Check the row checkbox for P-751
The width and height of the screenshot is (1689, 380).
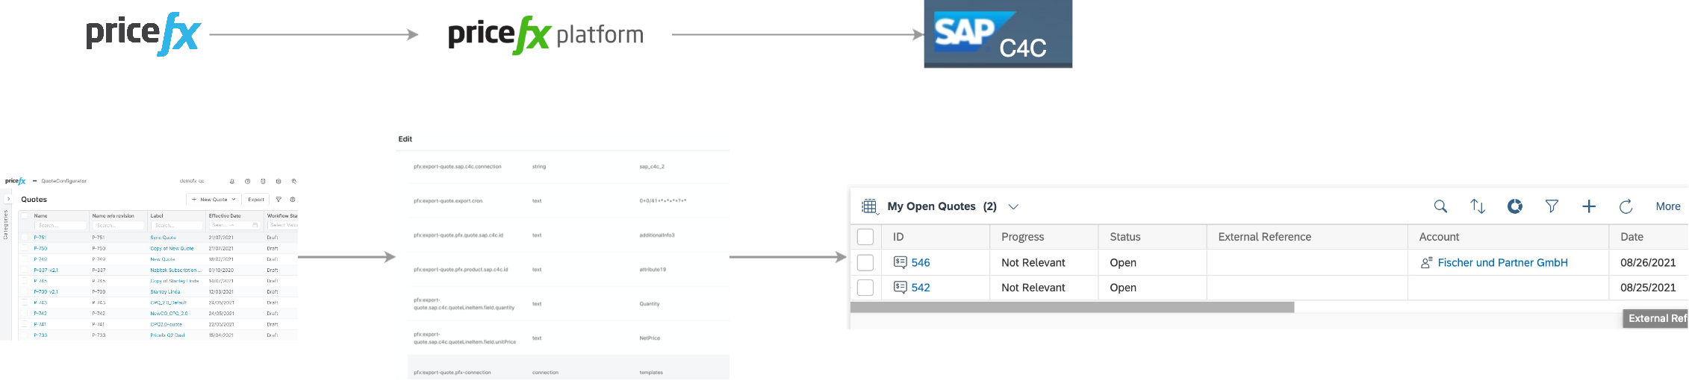click(24, 237)
